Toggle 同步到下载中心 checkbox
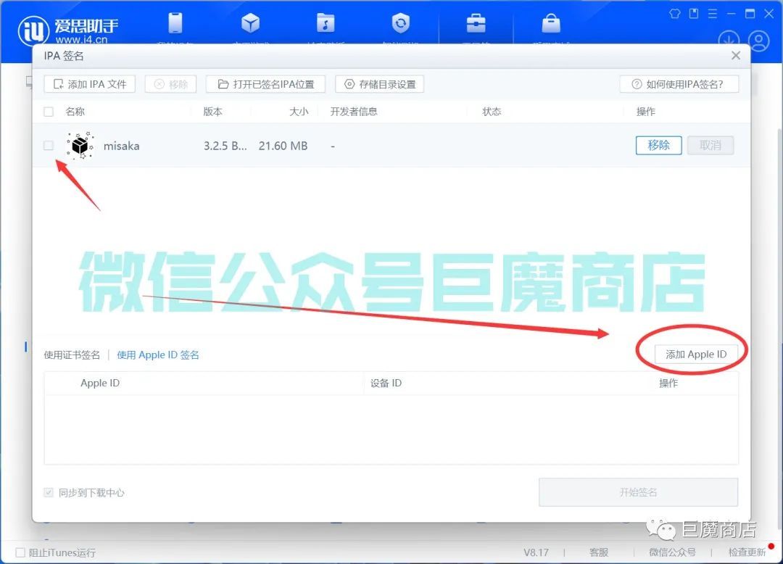The width and height of the screenshot is (783, 564). [49, 493]
